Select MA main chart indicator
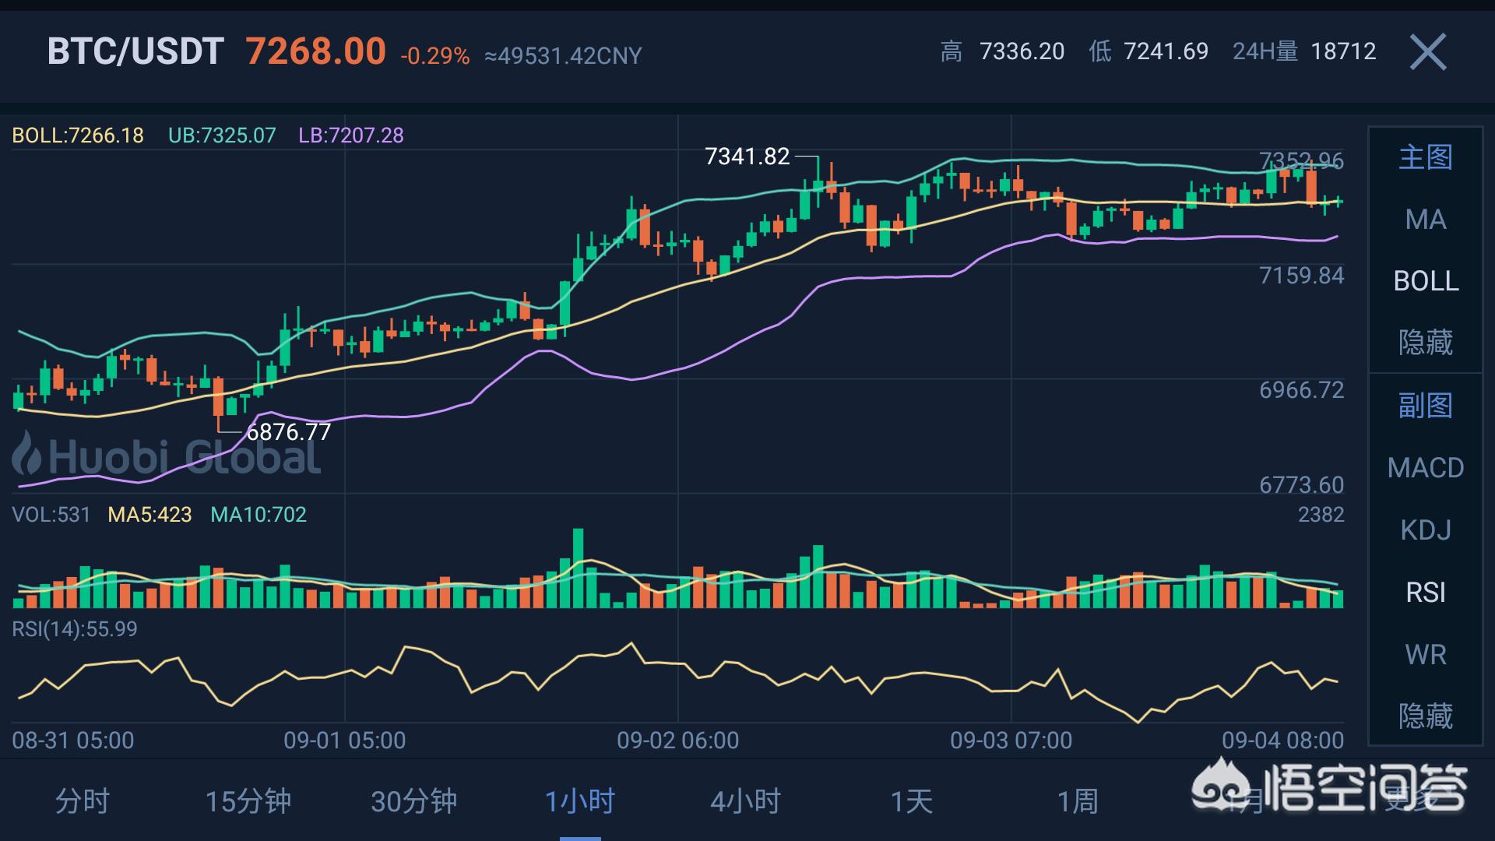The image size is (1495, 841). pyautogui.click(x=1426, y=220)
